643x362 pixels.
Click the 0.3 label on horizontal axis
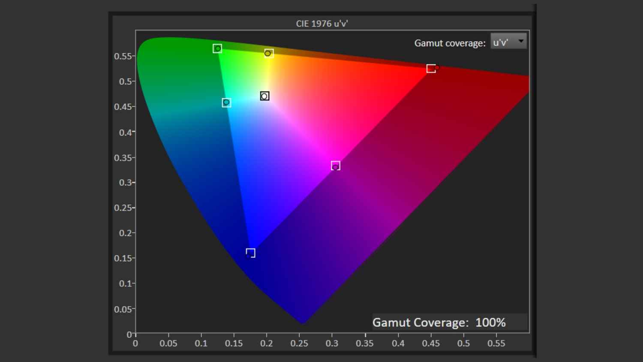(332, 344)
